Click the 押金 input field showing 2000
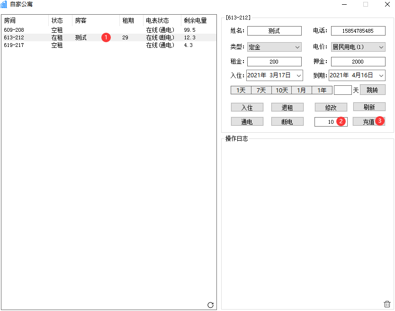The width and height of the screenshot is (395, 311). (x=358, y=62)
